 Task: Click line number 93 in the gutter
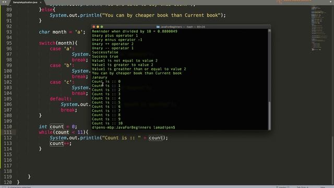tap(9, 32)
